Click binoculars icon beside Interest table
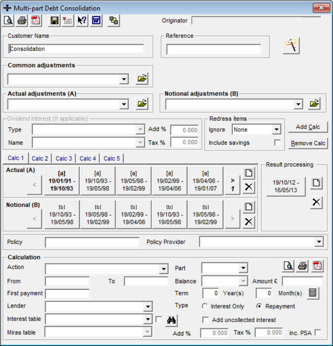Viewport: 333px width, 346px height. (x=171, y=320)
